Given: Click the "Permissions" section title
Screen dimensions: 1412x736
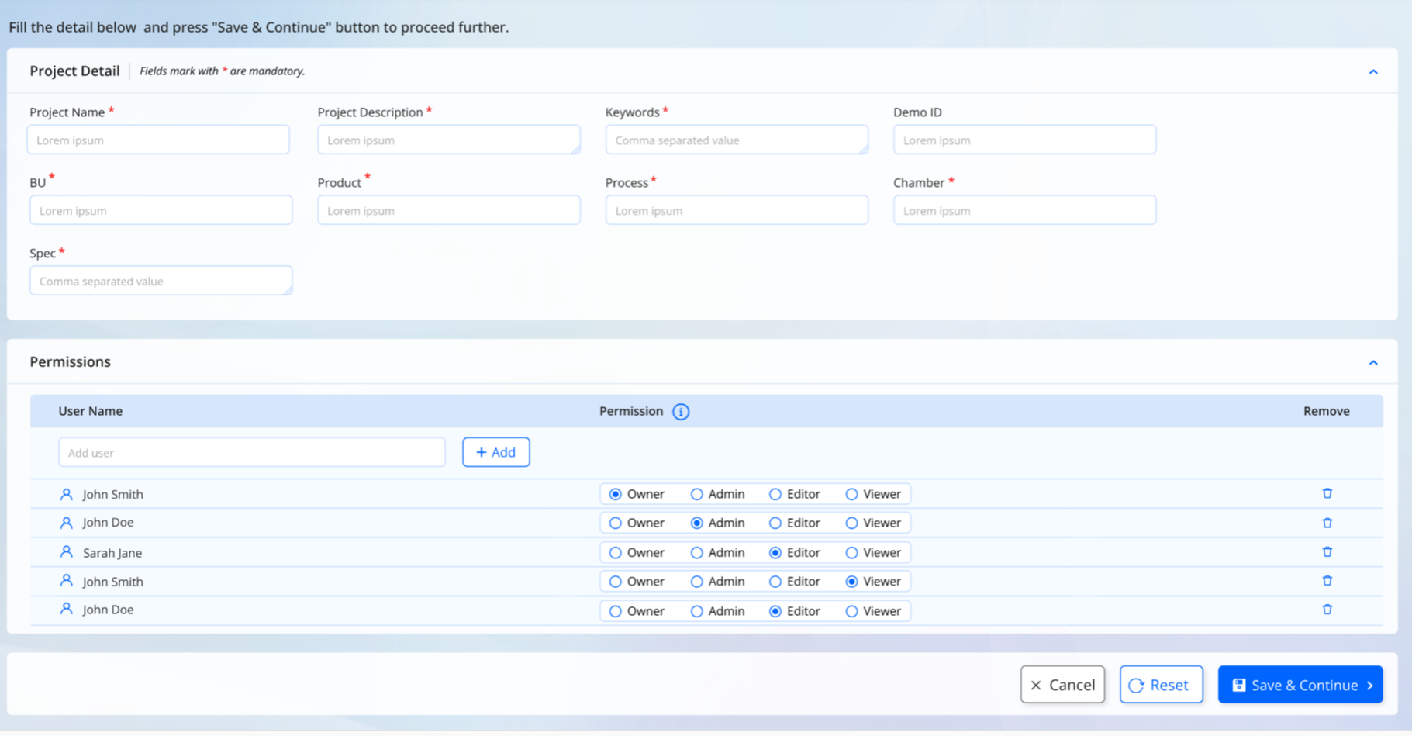Looking at the screenshot, I should [x=70, y=361].
